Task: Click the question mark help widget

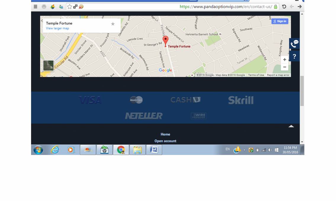Action: click(x=294, y=56)
